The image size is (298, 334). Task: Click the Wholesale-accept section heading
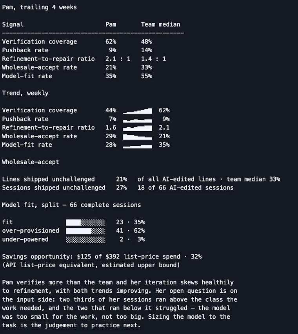[x=31, y=162]
